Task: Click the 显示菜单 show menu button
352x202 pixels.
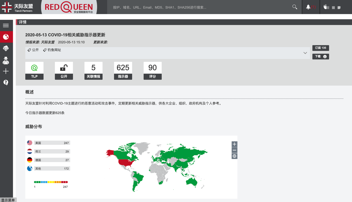Action: [8, 200]
